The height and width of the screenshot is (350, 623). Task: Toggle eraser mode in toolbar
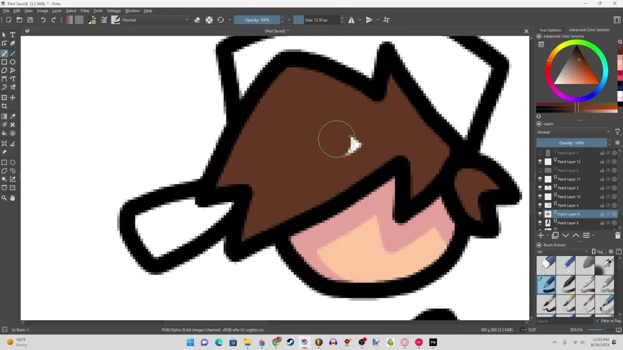point(197,20)
